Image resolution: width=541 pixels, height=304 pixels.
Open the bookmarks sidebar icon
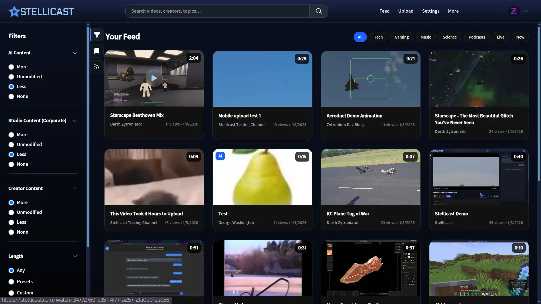pos(97,51)
